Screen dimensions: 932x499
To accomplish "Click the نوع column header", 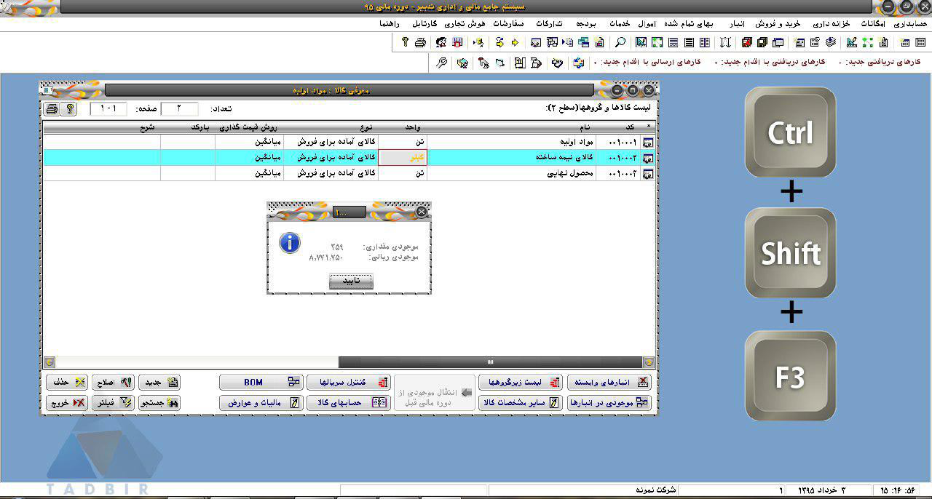I will [331, 127].
